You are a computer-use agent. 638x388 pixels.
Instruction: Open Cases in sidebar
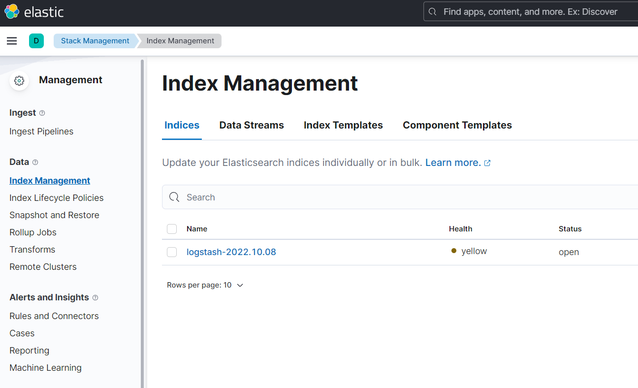pyautogui.click(x=22, y=333)
